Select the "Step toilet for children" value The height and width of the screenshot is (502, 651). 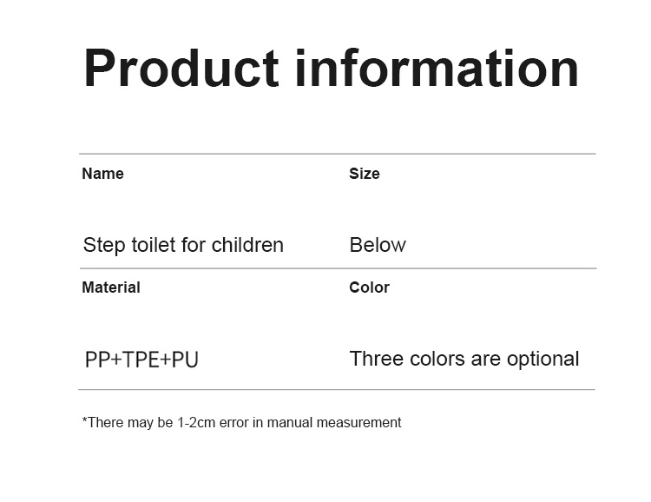(x=183, y=245)
